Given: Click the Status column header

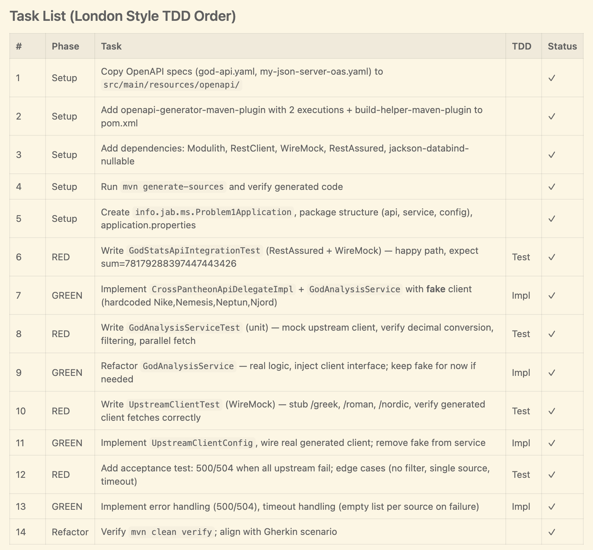Looking at the screenshot, I should tap(562, 46).
